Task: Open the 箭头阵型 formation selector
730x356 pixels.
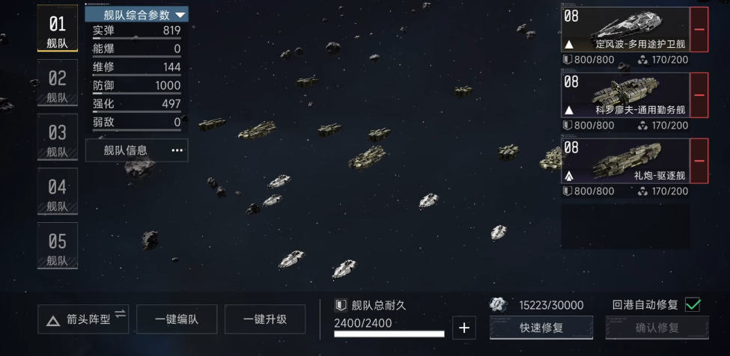Action: [83, 319]
